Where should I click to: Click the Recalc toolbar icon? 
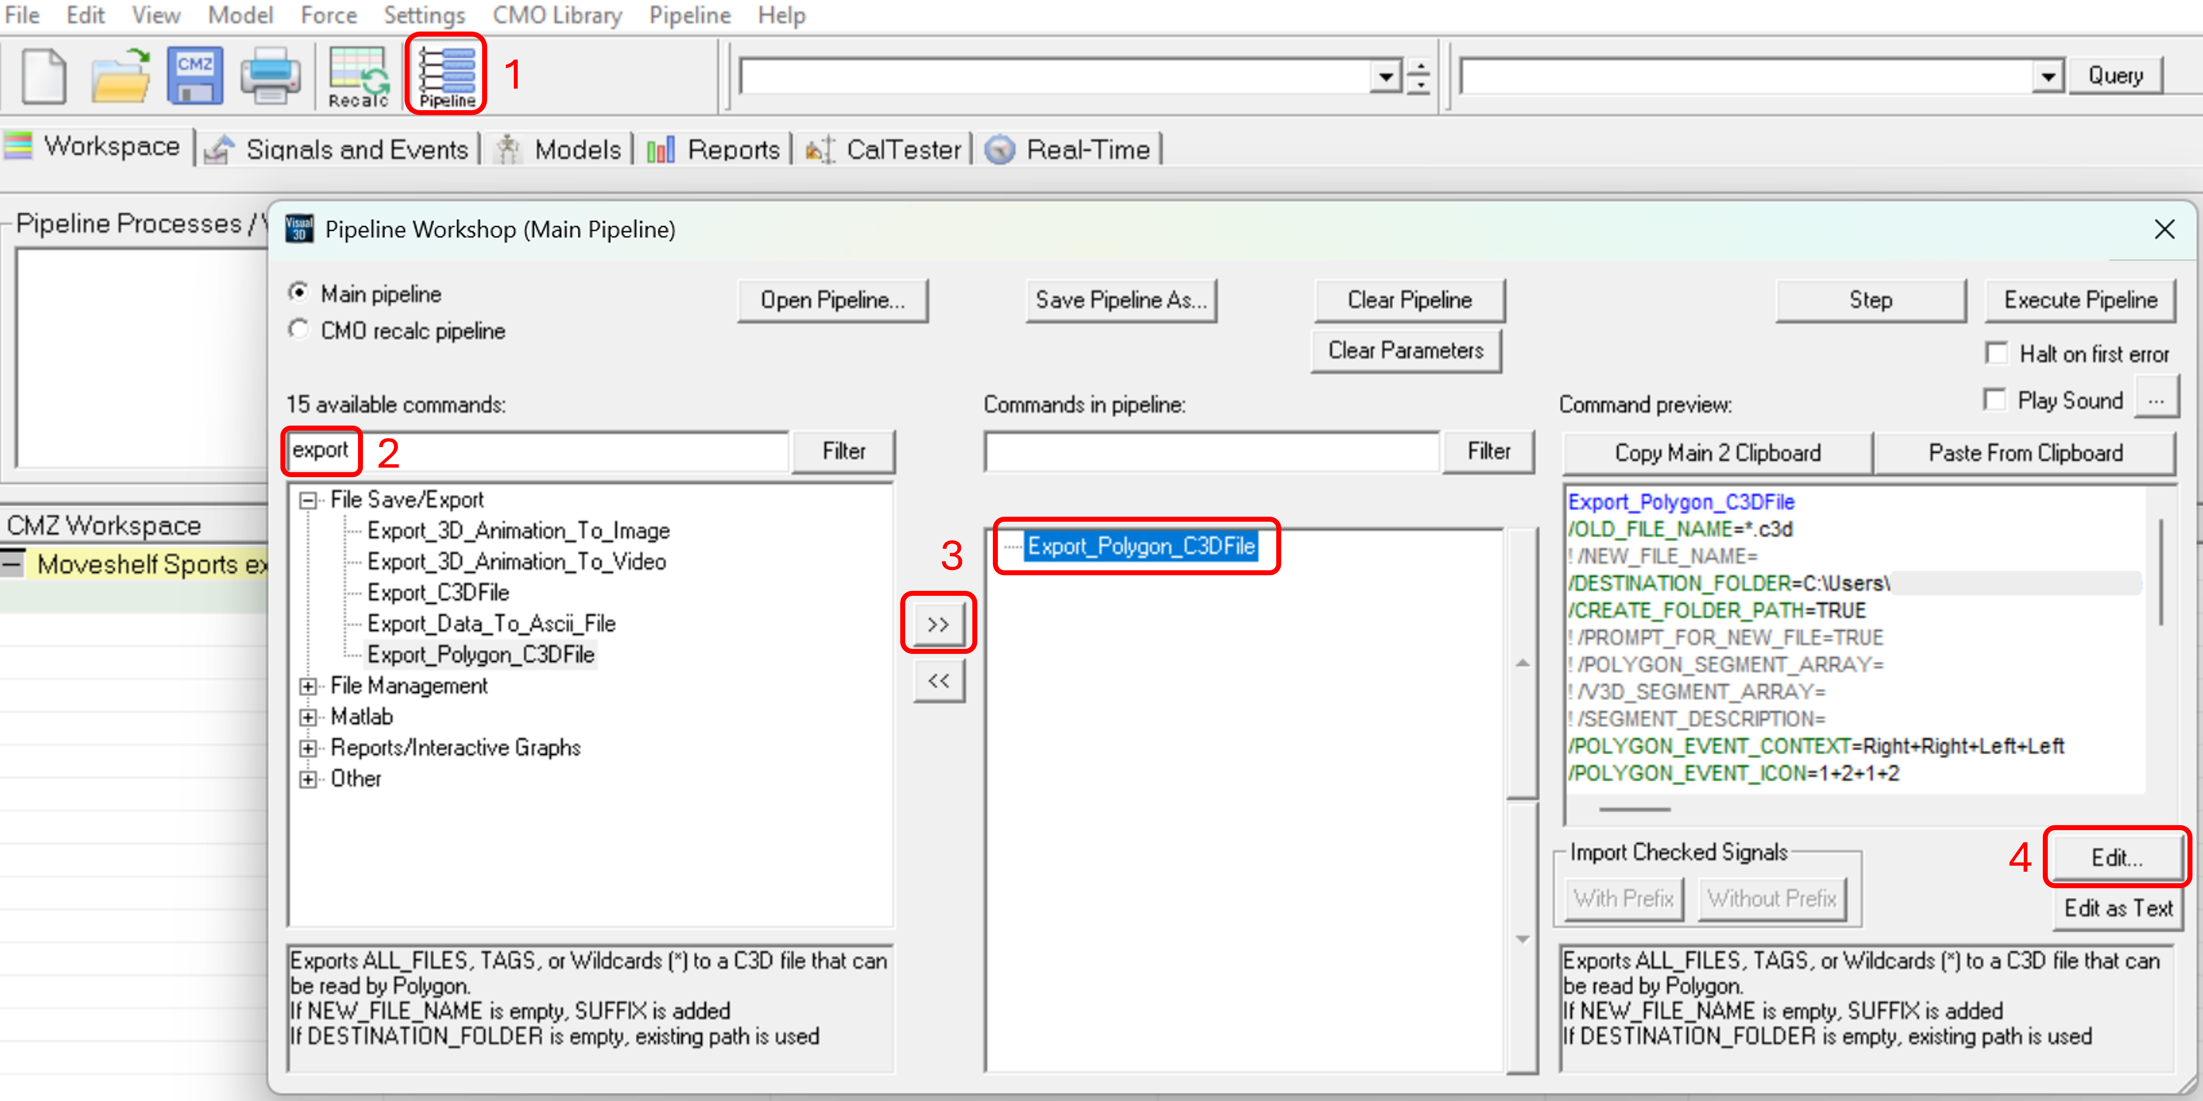click(x=357, y=77)
